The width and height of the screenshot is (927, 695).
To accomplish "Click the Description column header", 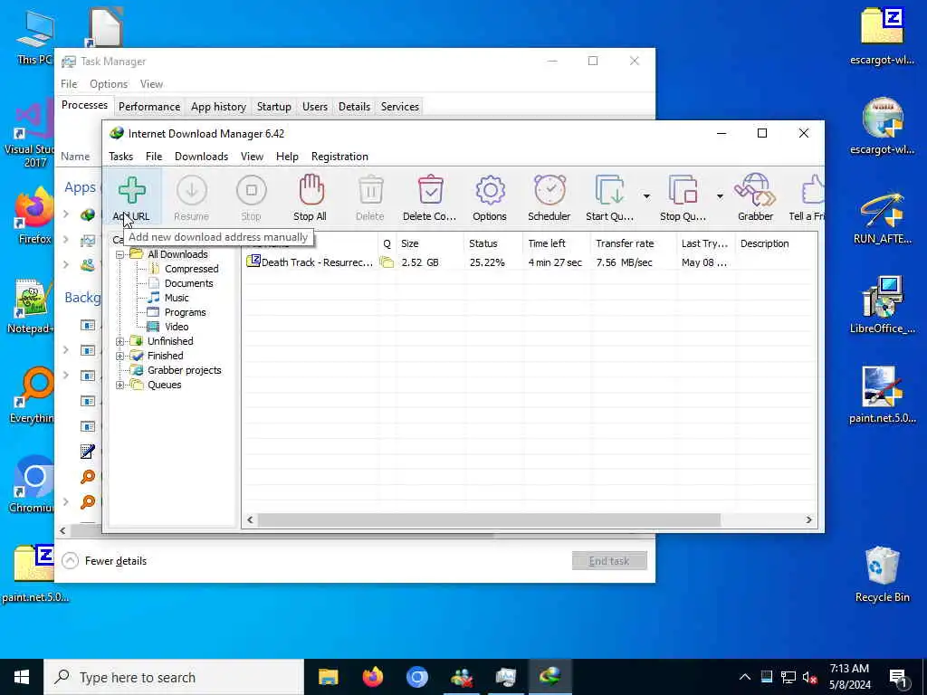I will tap(776, 243).
